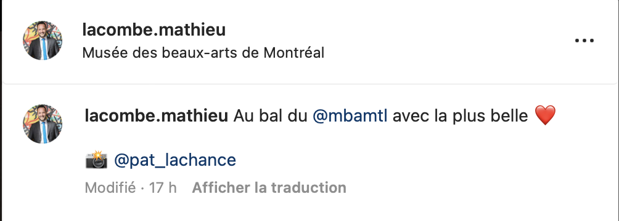Visit the @pat_lachance photographer profile

click(x=175, y=160)
